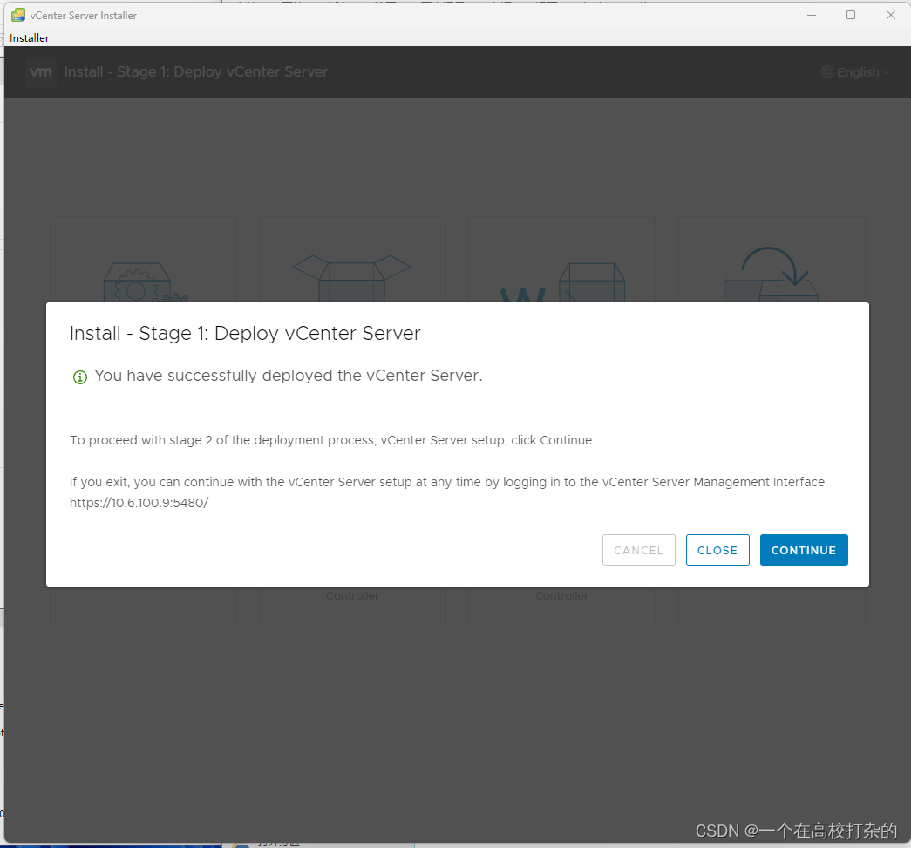Click the Restore arrow box card icon
This screenshot has height=848, width=911.
(x=772, y=275)
